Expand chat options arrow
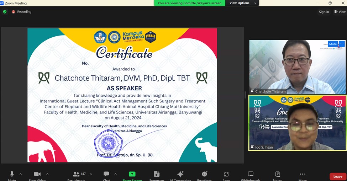Screen dimensions: 347x181 click(116, 174)
